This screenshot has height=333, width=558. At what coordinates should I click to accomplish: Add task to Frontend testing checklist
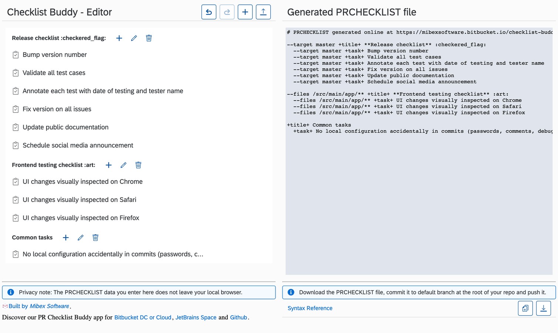click(x=108, y=165)
